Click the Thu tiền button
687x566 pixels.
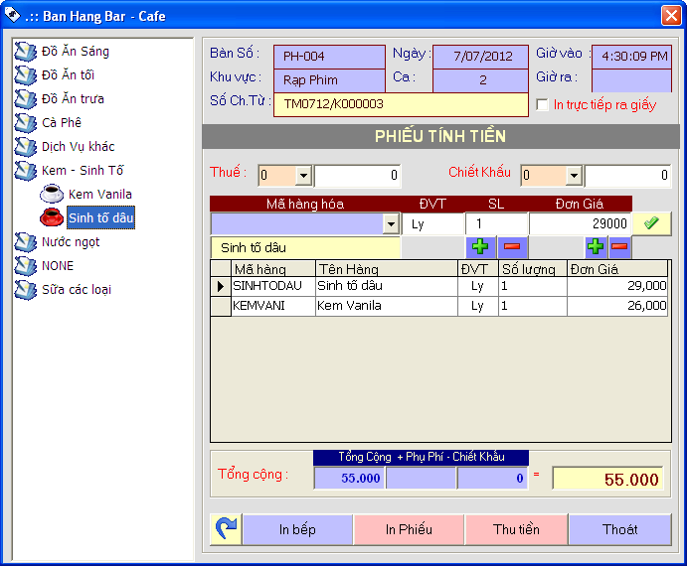tap(516, 529)
